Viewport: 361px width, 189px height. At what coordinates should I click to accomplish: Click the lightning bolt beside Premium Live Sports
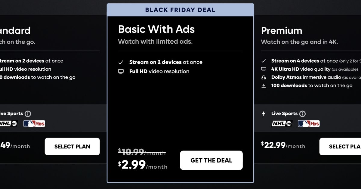coord(264,114)
